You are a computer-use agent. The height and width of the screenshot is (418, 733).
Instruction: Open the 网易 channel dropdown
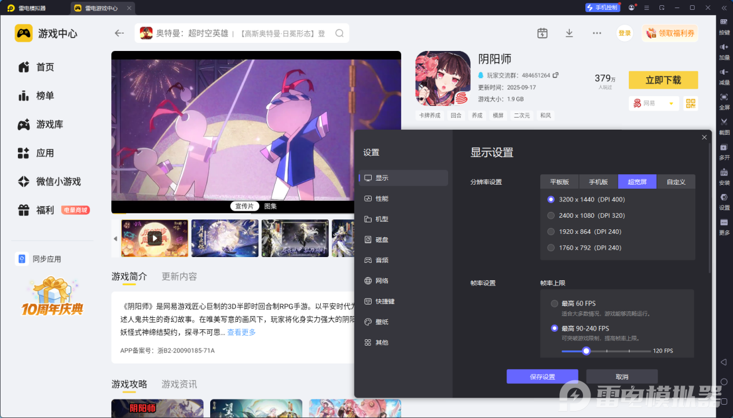pyautogui.click(x=654, y=103)
